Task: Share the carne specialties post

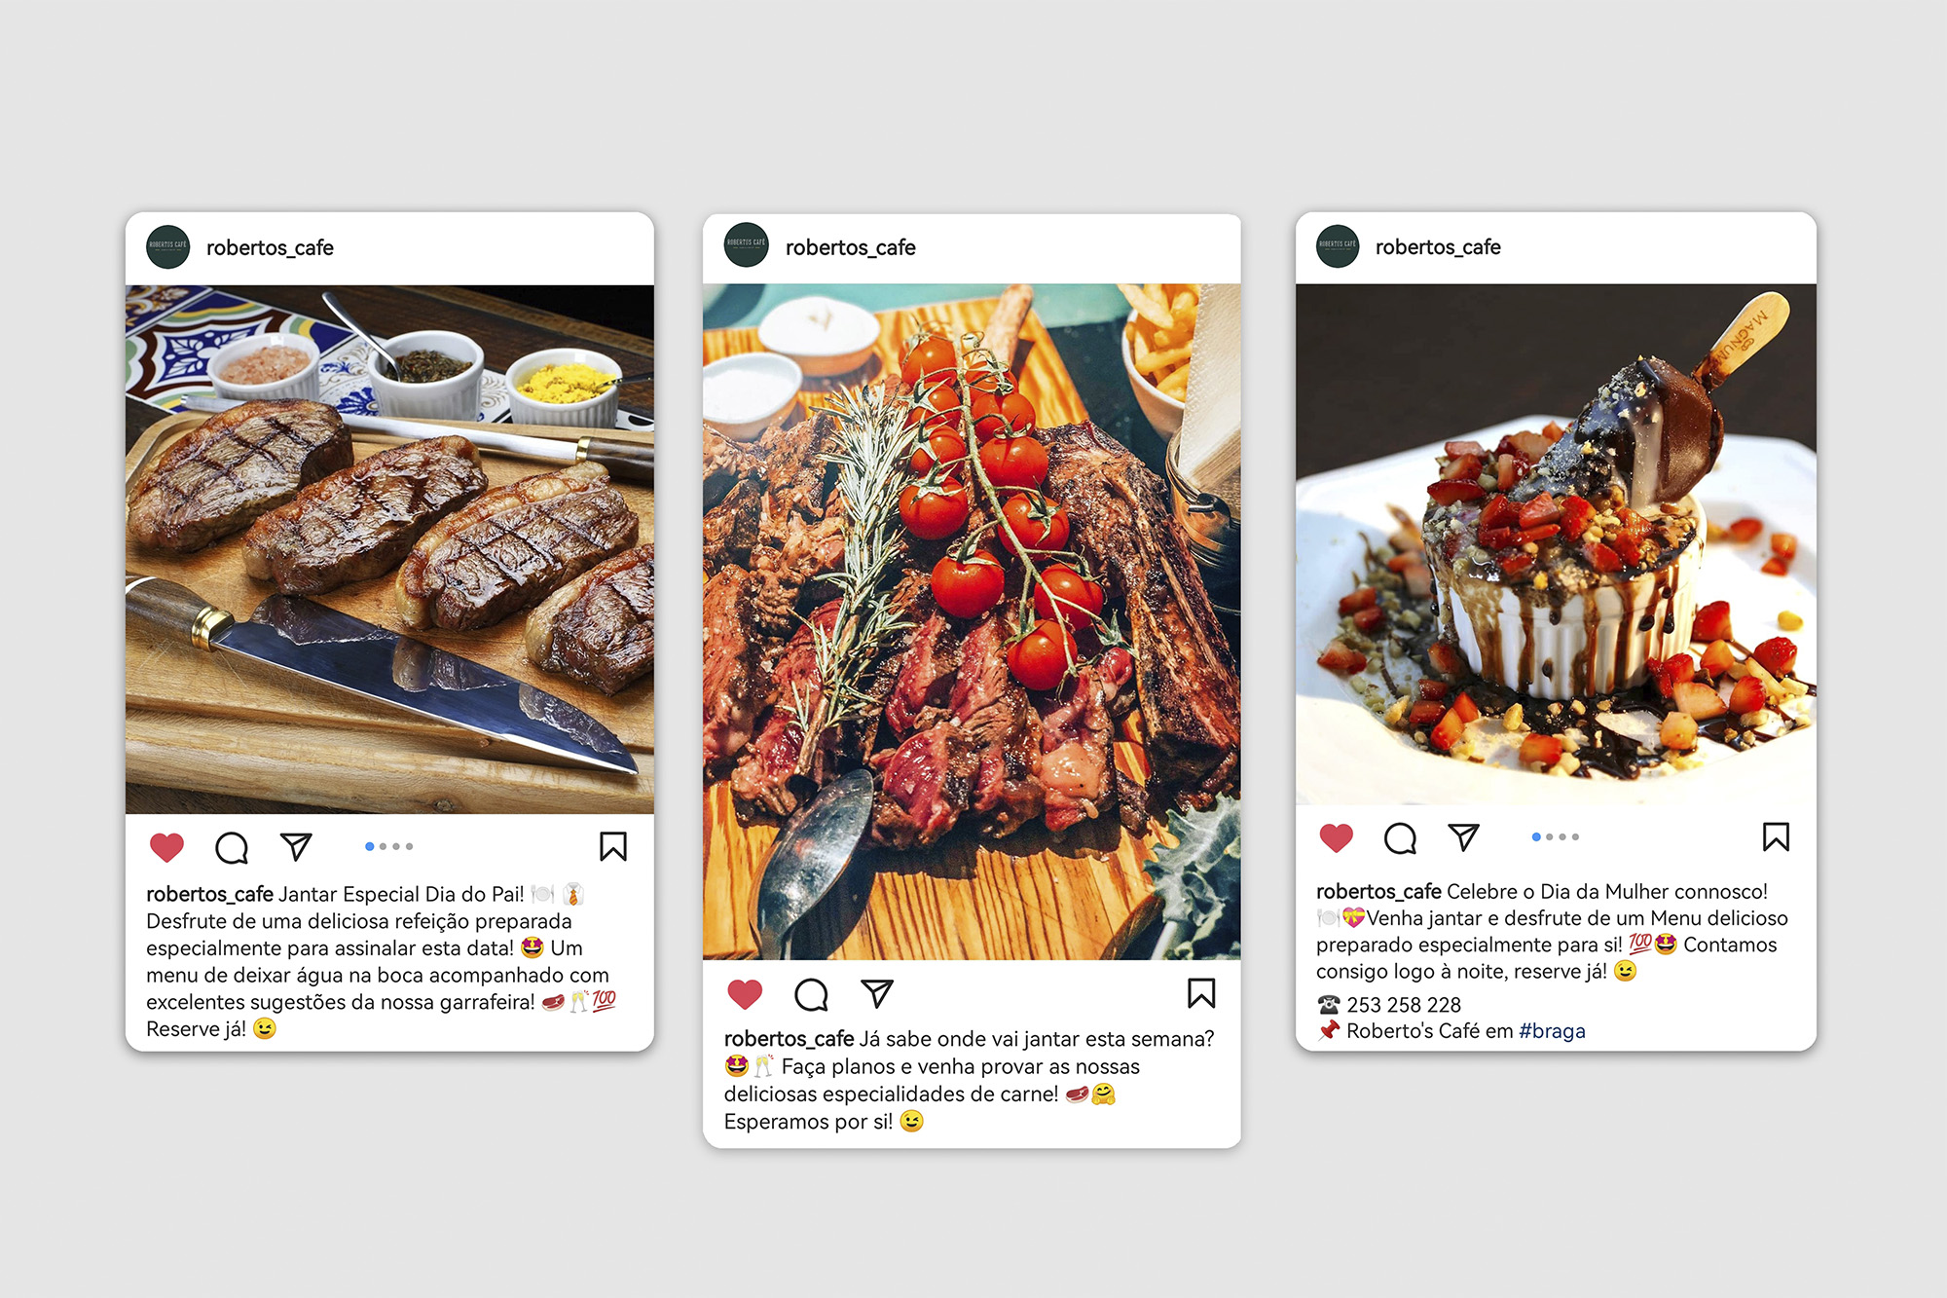Action: click(x=877, y=993)
